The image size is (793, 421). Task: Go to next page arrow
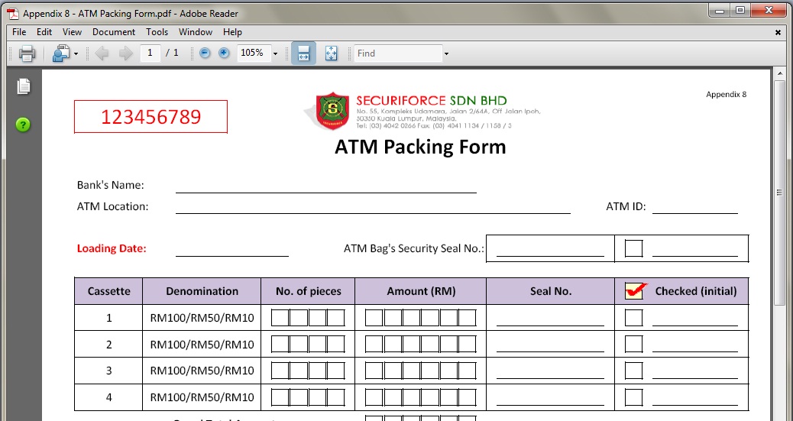[x=125, y=53]
